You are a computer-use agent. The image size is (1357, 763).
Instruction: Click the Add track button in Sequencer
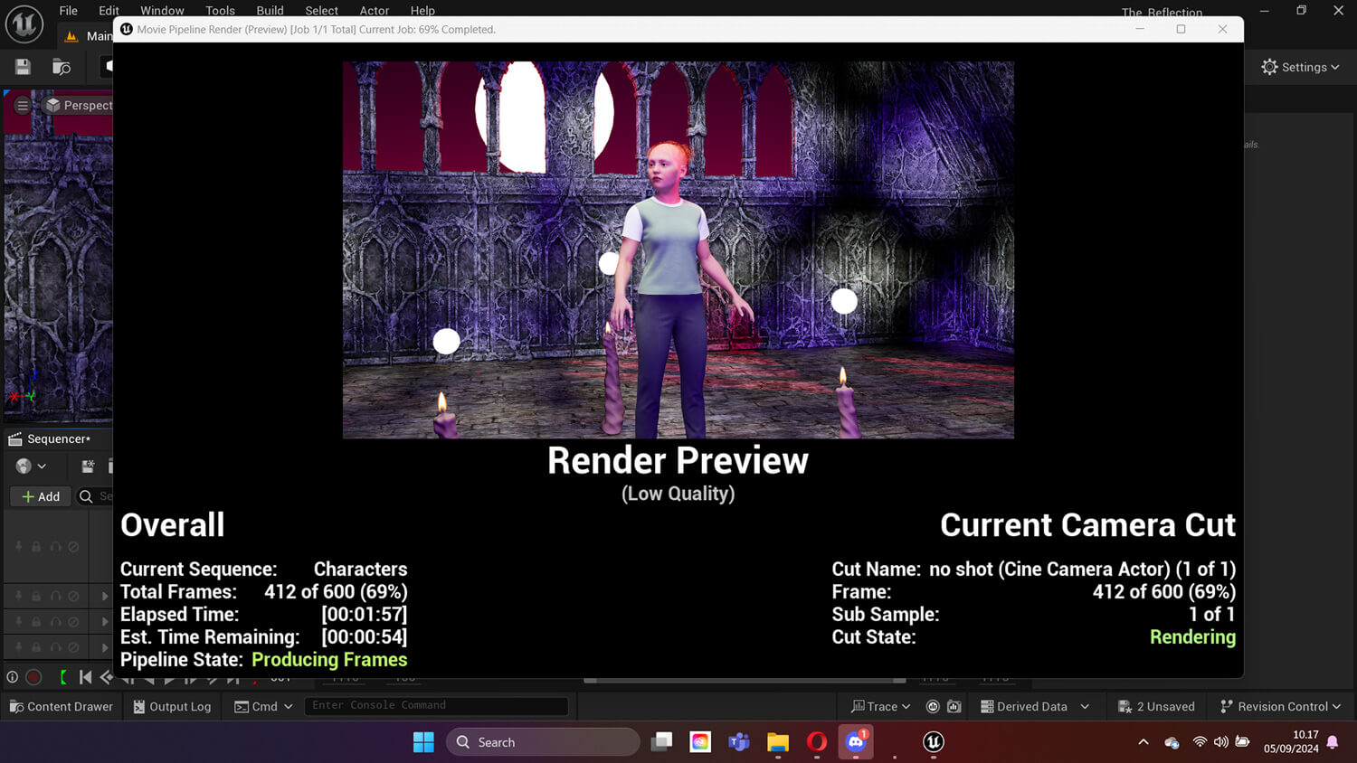[41, 496]
